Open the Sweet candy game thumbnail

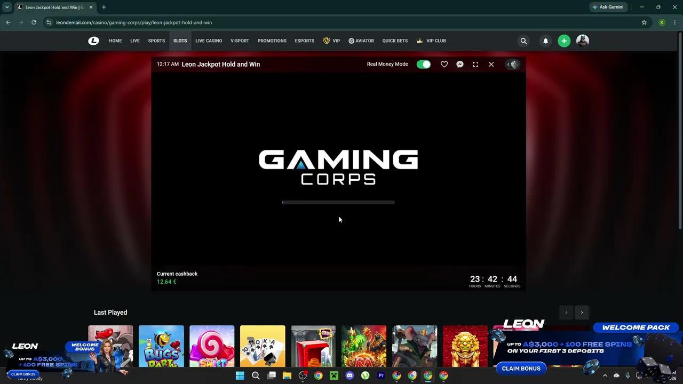pyautogui.click(x=212, y=346)
